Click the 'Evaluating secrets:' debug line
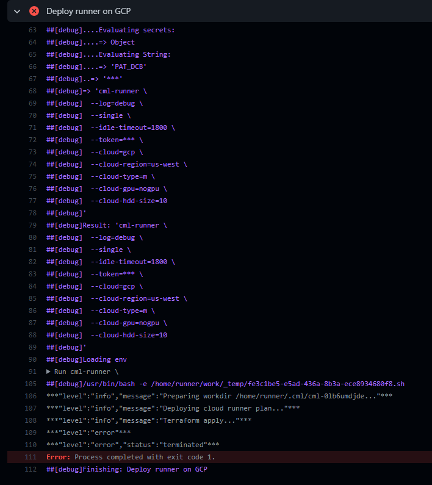The height and width of the screenshot is (485, 432). tap(110, 30)
